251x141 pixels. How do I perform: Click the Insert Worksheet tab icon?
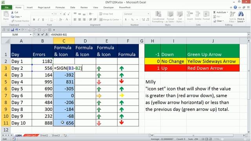65,135
